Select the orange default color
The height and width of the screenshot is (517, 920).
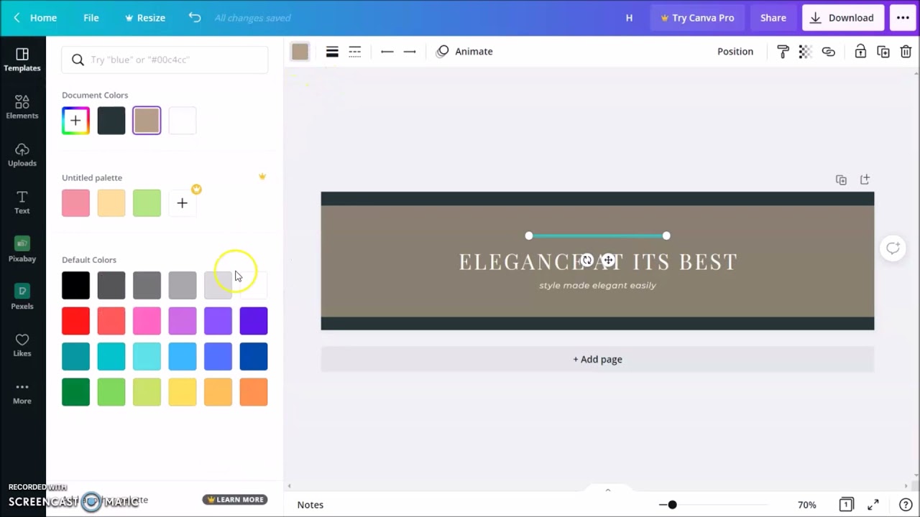coord(254,392)
